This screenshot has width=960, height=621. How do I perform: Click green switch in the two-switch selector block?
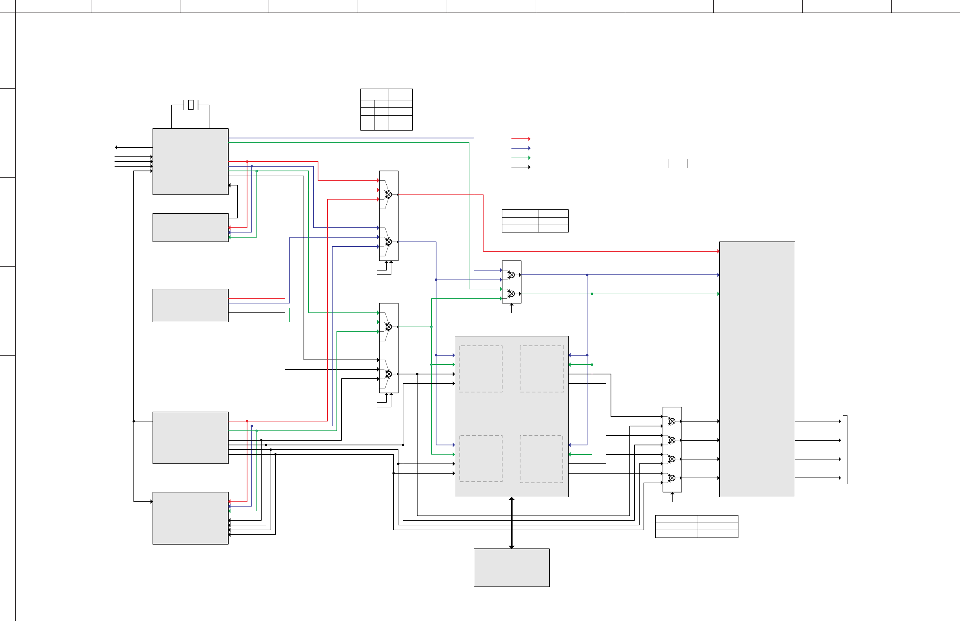[511, 294]
